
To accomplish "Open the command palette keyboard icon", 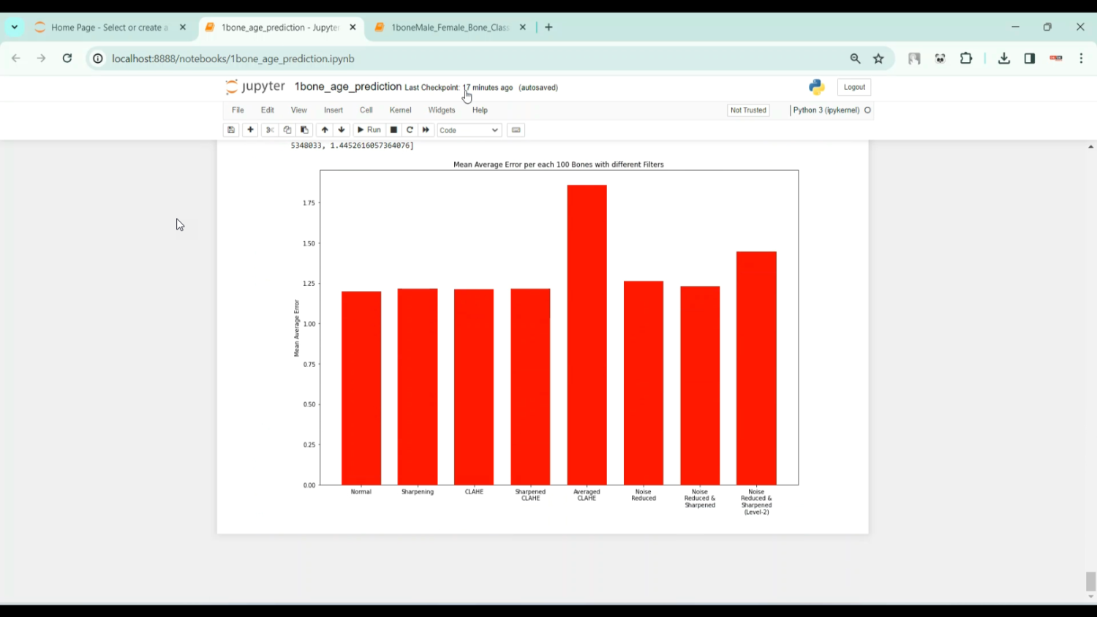I will point(516,130).
